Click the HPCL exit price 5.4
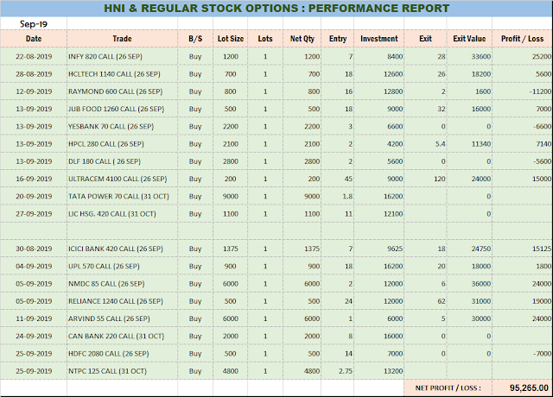 pyautogui.click(x=440, y=144)
